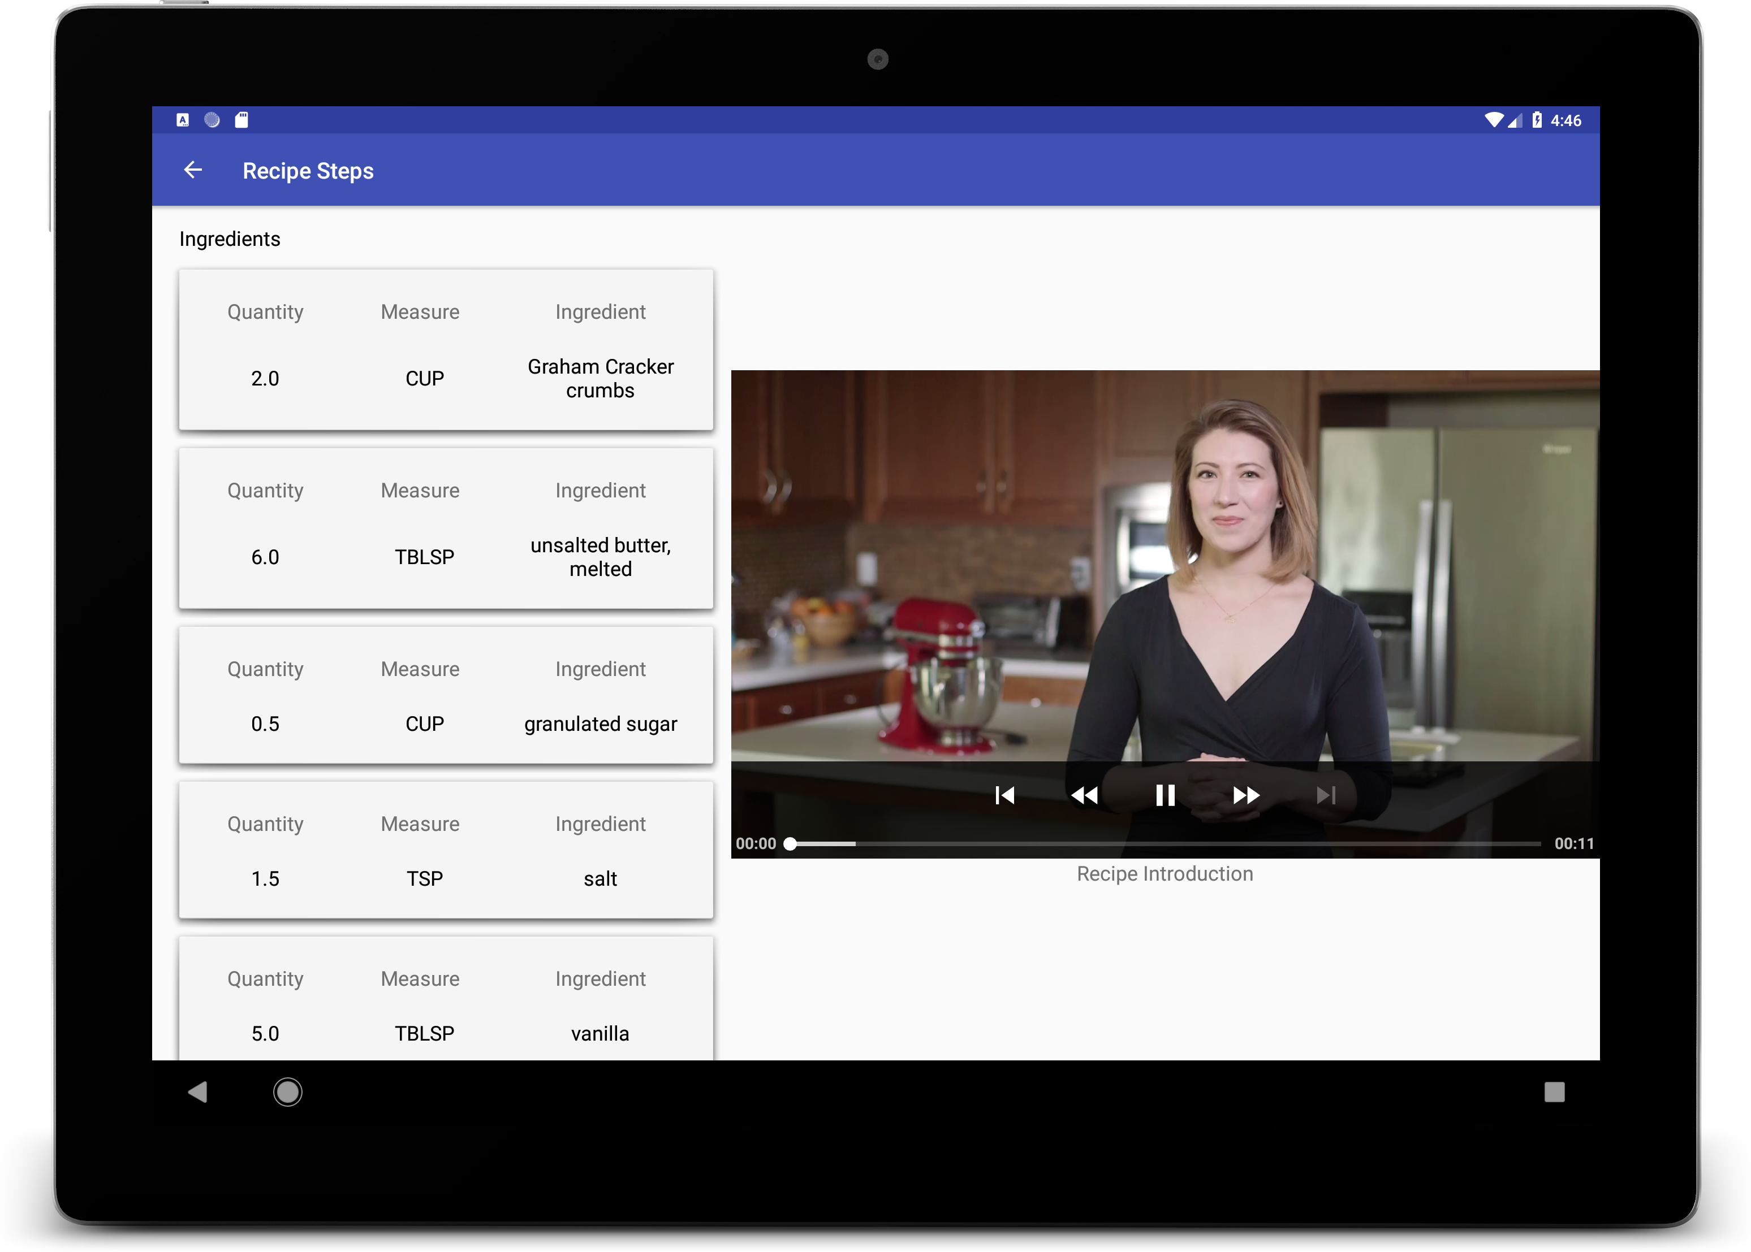The height and width of the screenshot is (1252, 1751).
Task: Pause the recipe video
Action: click(1165, 795)
